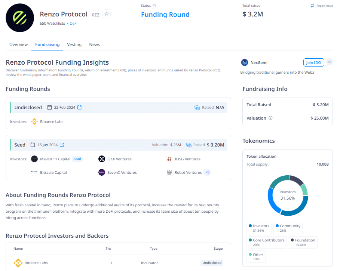
Task: Open Funding Round status link
Action: [x=165, y=15]
